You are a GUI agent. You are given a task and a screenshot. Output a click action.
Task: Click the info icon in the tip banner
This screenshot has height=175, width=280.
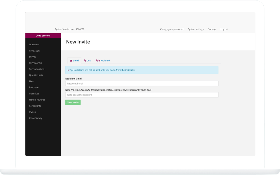[68, 70]
